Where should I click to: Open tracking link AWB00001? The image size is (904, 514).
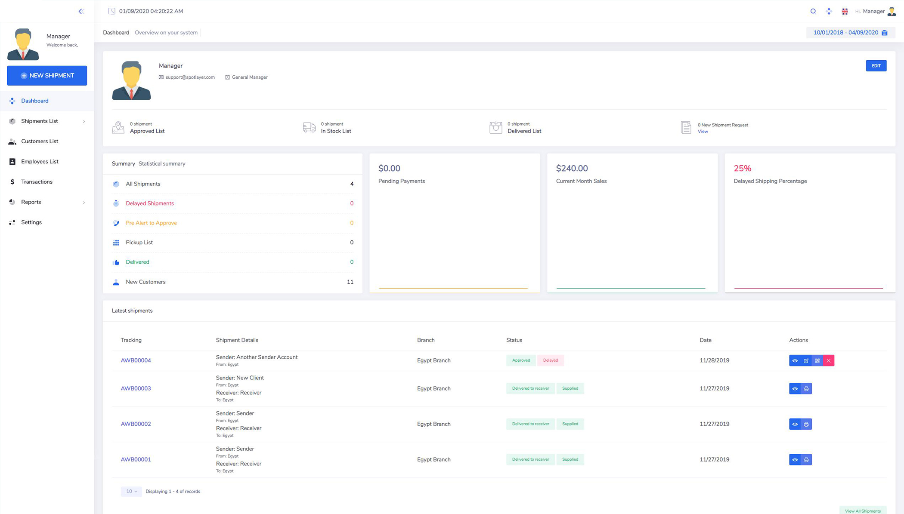(x=136, y=459)
